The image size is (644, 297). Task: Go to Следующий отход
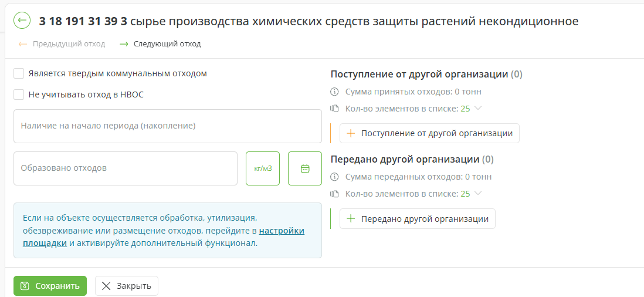[x=160, y=44]
